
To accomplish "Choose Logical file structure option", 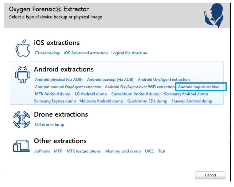I will (129, 53).
